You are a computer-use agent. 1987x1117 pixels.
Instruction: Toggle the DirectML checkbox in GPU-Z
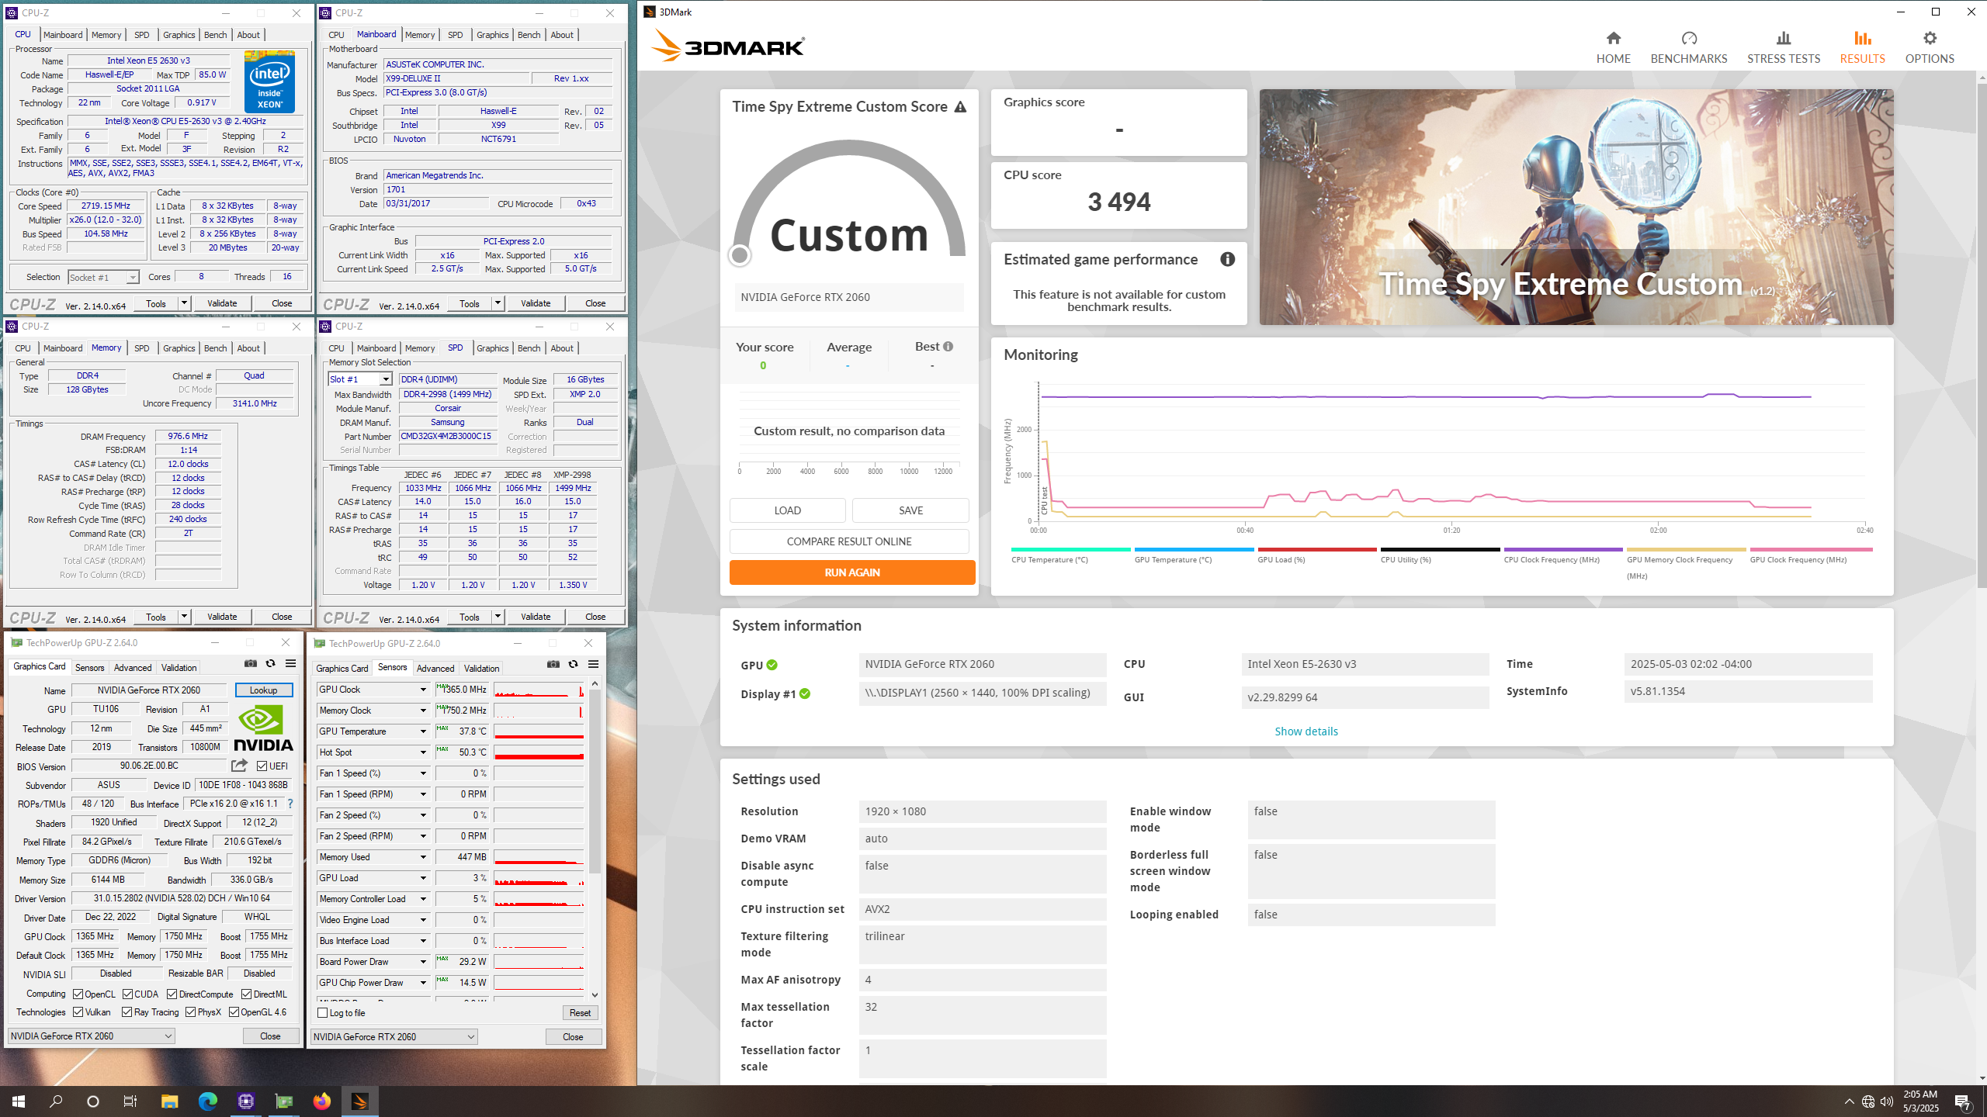pos(246,994)
